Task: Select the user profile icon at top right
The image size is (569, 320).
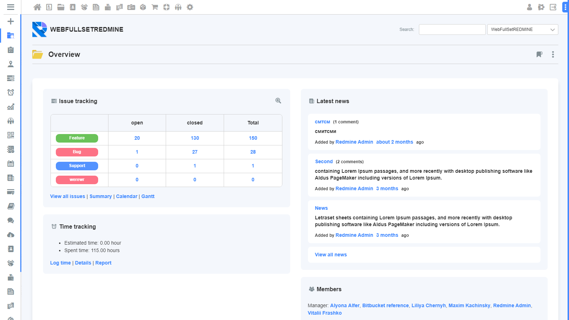Action: point(529,7)
